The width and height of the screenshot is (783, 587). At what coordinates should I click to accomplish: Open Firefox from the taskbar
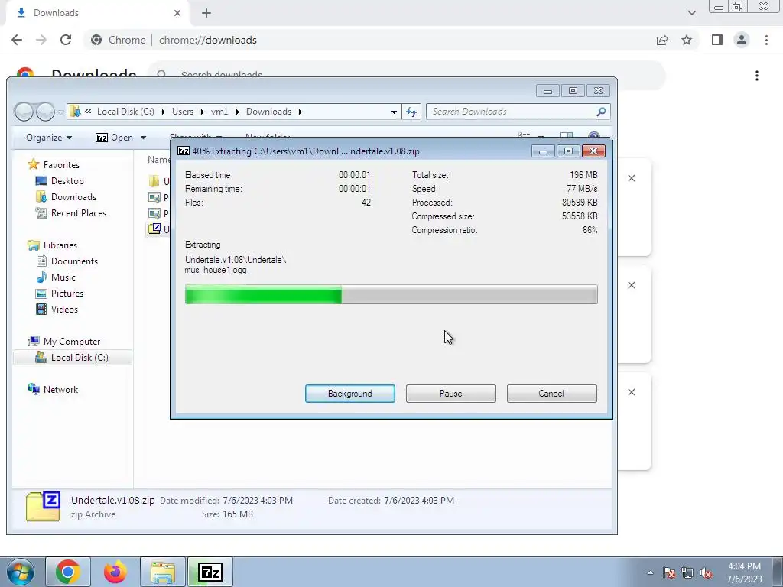click(115, 572)
